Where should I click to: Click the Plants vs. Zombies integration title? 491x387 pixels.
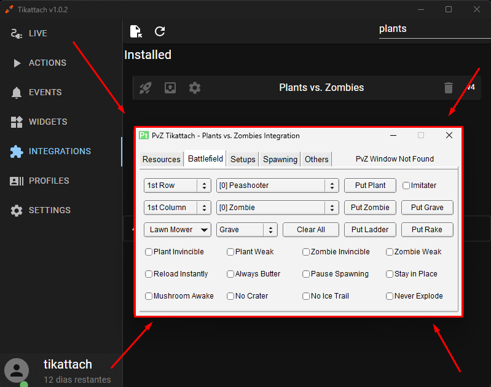[x=321, y=88]
